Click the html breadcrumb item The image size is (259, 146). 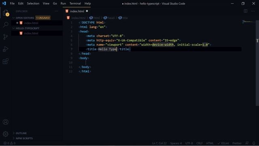[x=95, y=18]
